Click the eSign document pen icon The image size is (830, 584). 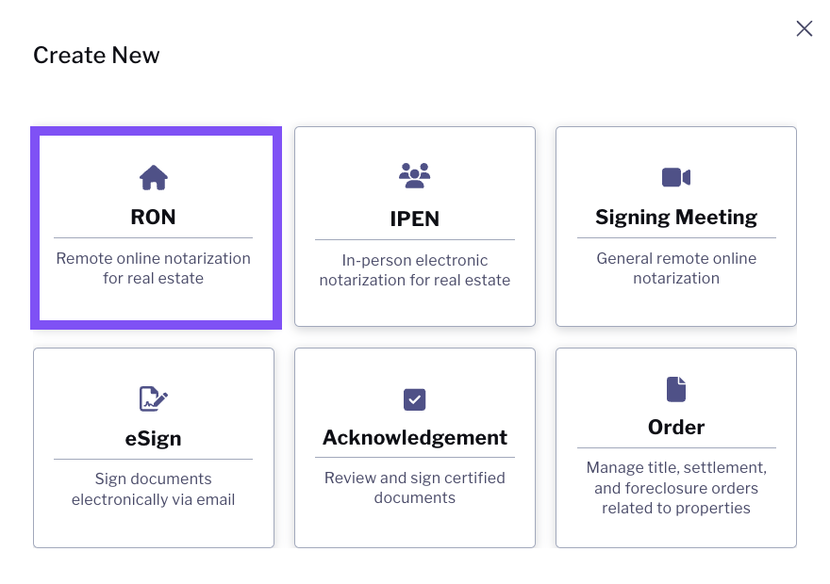(154, 398)
